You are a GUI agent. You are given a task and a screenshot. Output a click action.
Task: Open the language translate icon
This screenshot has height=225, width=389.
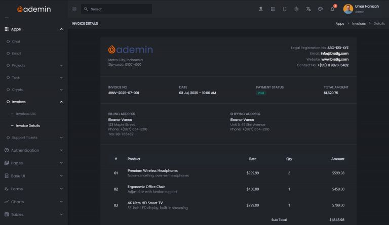point(308,9)
